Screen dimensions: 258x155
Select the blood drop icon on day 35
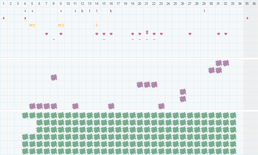click(x=247, y=18)
